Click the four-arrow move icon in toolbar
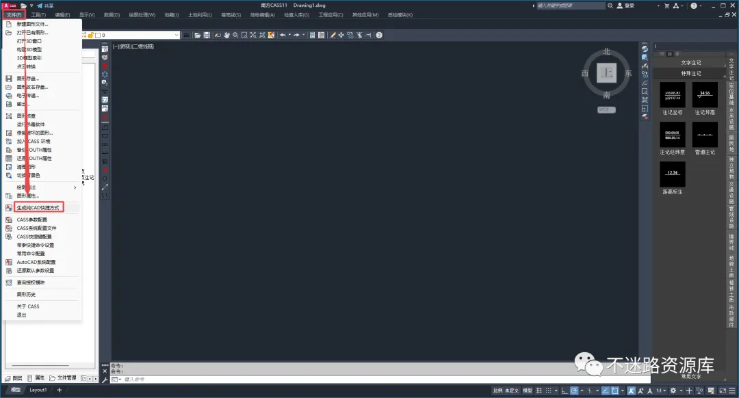Image resolution: width=739 pixels, height=398 pixels. 341,36
